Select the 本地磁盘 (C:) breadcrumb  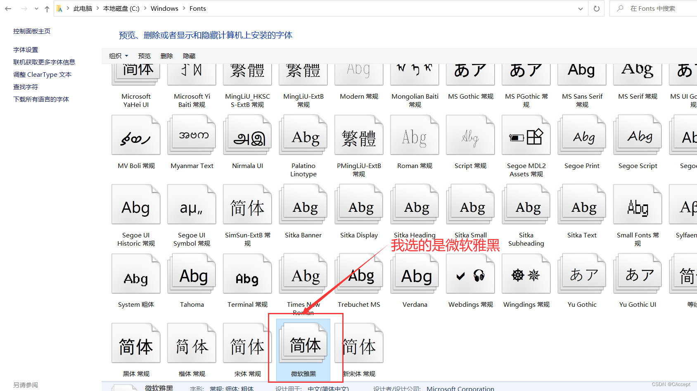121,9
